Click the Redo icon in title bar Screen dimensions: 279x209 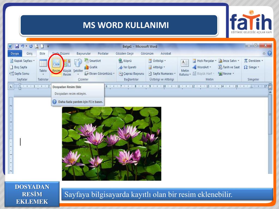31,46
